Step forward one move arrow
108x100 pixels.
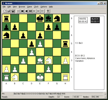coord(34,11)
